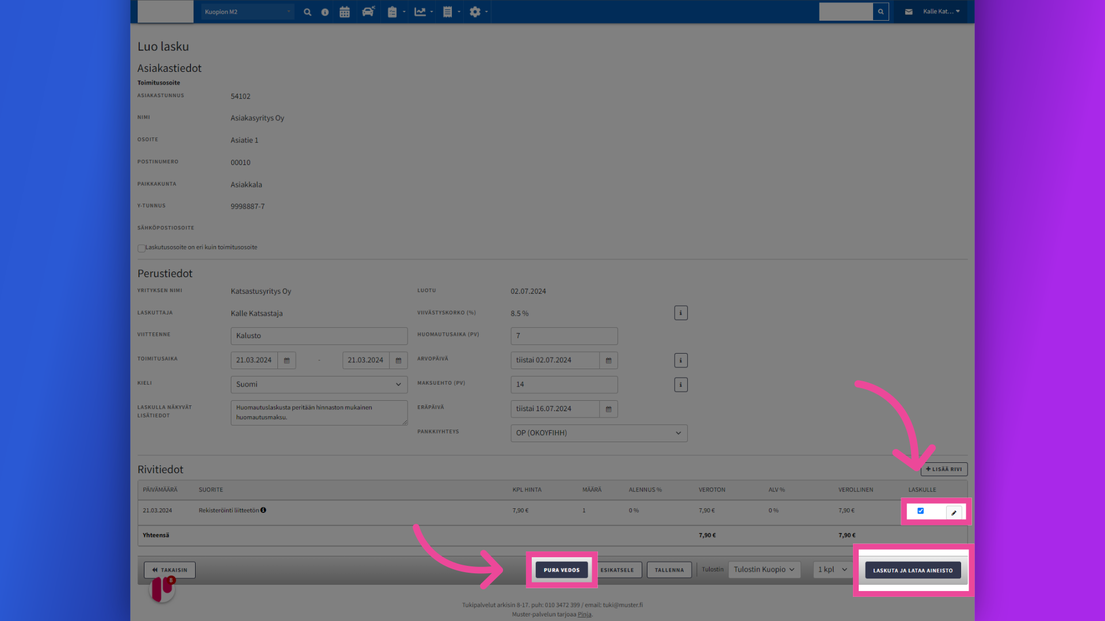1105x621 pixels.
Task: Click the delivery start date 21.03.2024 field
Action: click(254, 361)
